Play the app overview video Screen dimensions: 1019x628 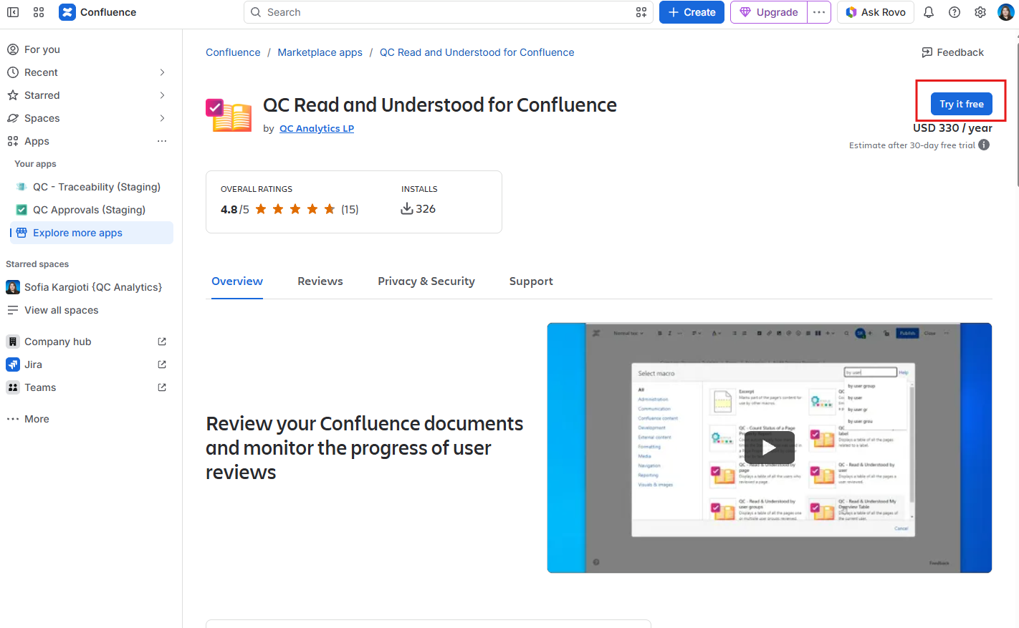(x=769, y=448)
